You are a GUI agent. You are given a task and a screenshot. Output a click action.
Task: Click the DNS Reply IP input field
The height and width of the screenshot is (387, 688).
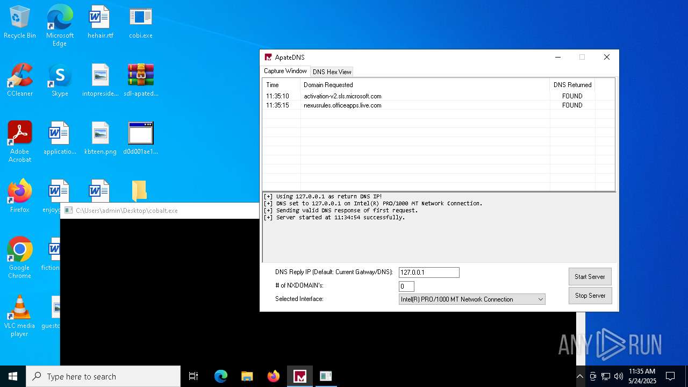coord(429,273)
